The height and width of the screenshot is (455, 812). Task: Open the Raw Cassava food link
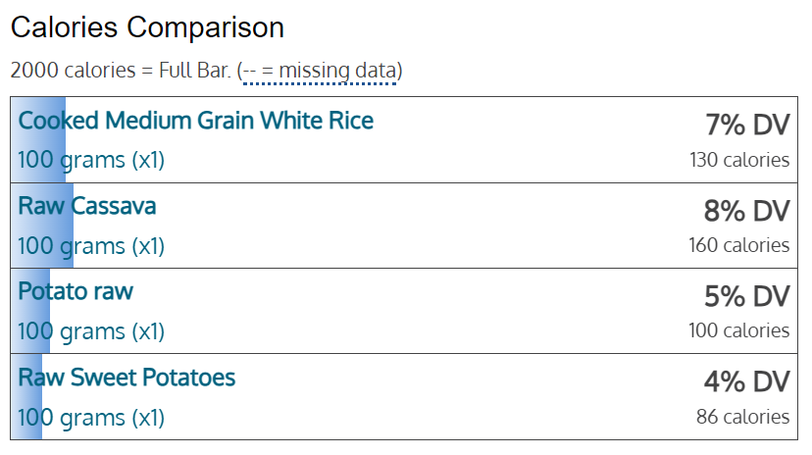coord(87,206)
